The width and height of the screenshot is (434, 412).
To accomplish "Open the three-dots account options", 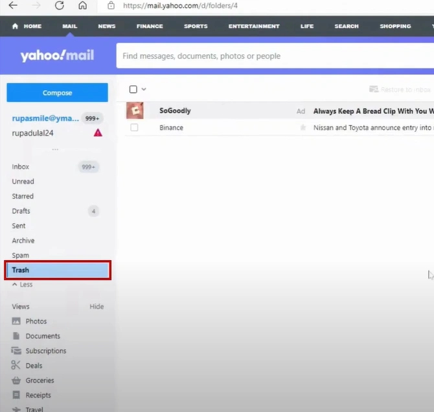I will (55, 149).
